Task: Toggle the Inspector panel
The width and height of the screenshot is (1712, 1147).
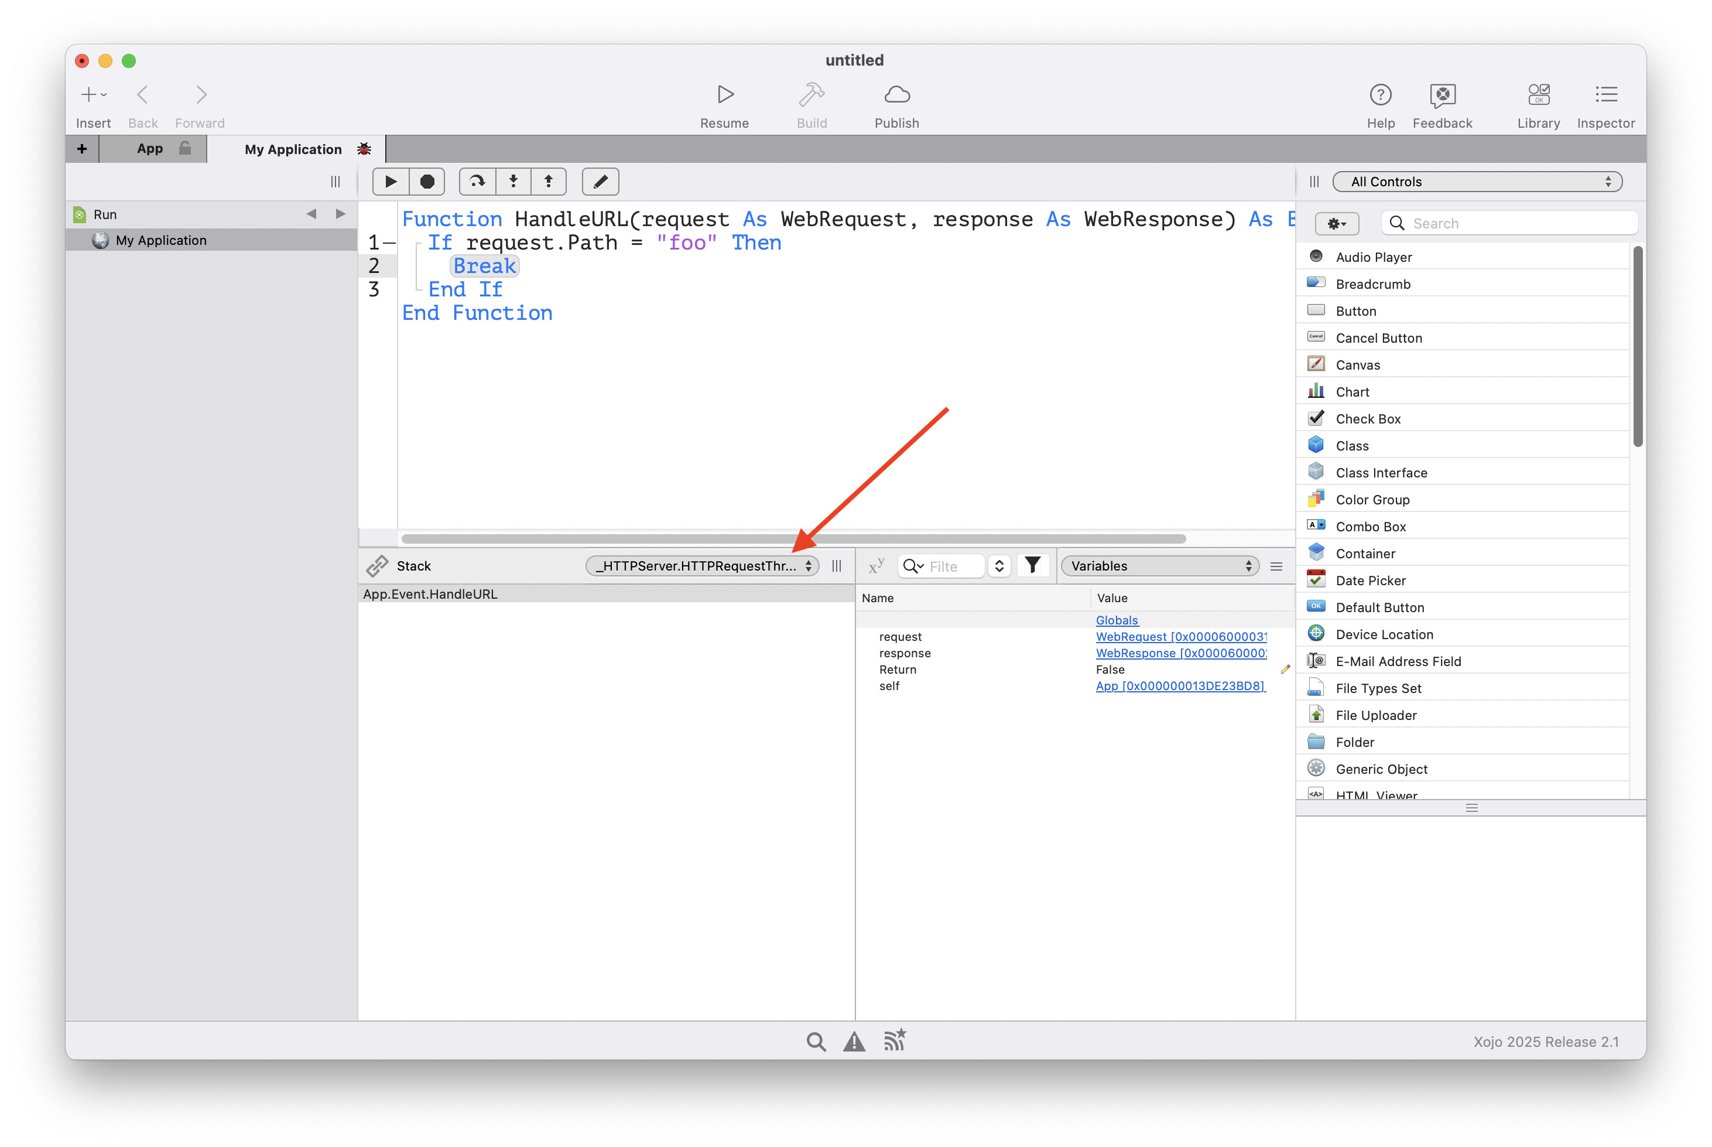Action: [x=1605, y=95]
